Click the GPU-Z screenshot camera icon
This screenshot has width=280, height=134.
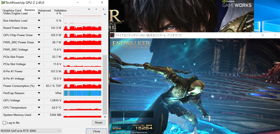[89, 9]
